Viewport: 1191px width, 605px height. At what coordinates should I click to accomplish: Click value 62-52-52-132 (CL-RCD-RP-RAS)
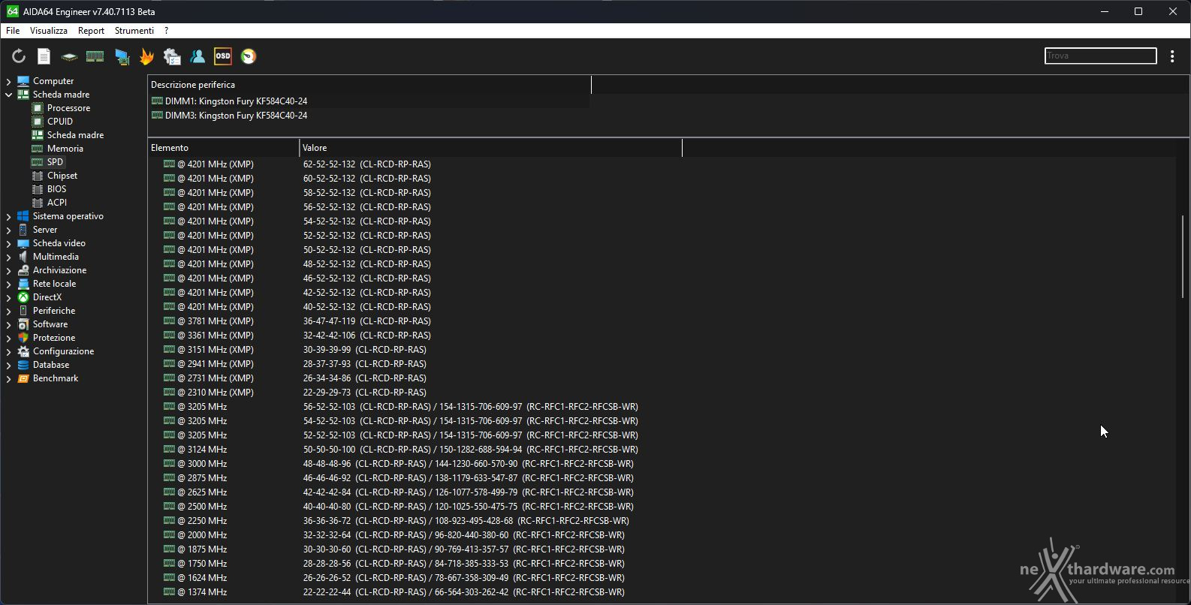coord(366,164)
